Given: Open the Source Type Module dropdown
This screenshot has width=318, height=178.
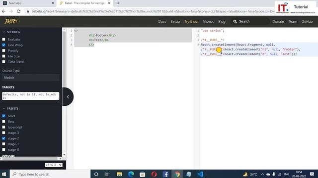Looking at the screenshot, I should pyautogui.click(x=30, y=78).
